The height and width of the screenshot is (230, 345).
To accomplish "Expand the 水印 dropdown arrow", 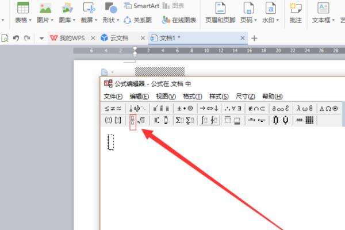I will pos(278,20).
